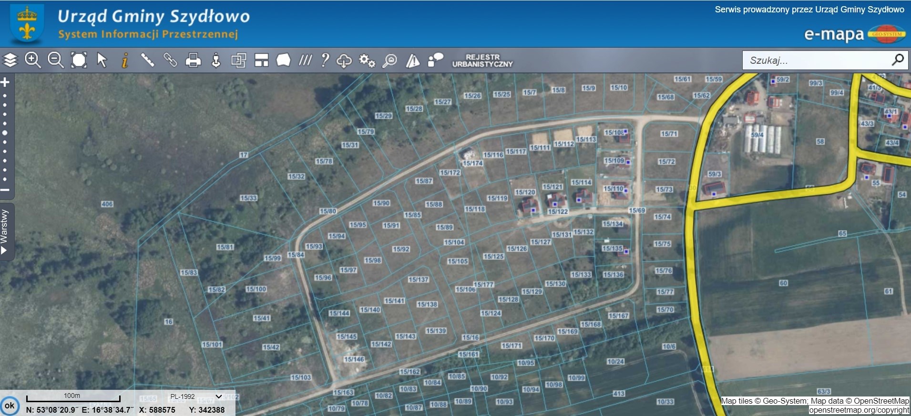Image resolution: width=911 pixels, height=416 pixels.
Task: Open Rejestr Urbanistyczny
Action: pos(482,60)
